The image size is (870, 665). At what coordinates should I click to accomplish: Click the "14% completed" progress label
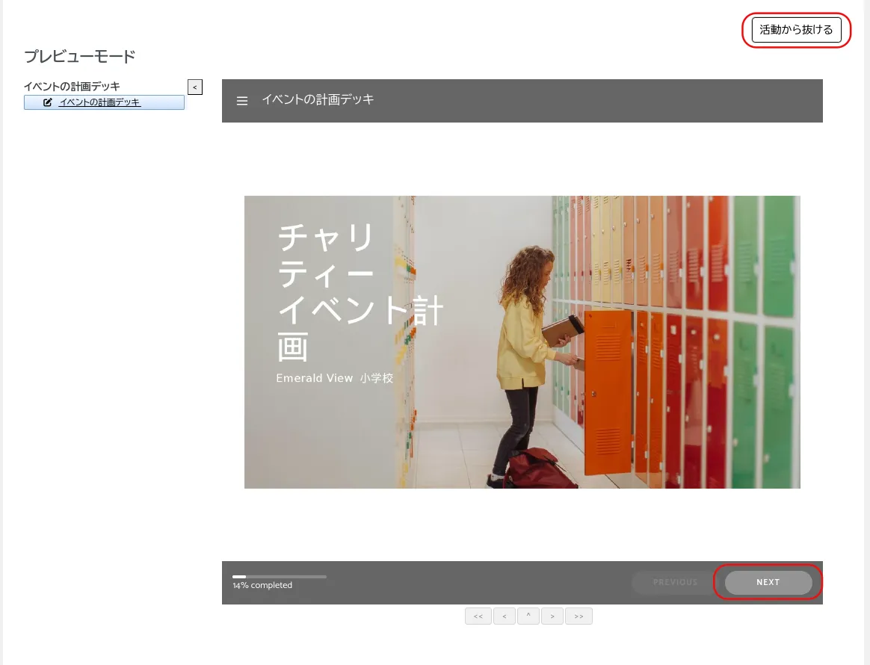(262, 586)
